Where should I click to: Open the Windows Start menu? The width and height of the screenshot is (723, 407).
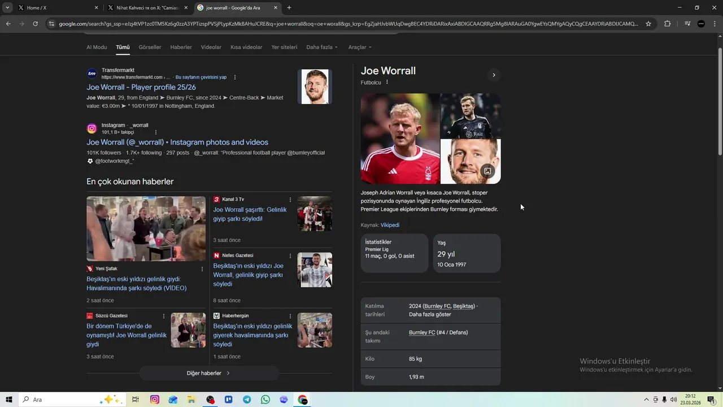point(9,400)
